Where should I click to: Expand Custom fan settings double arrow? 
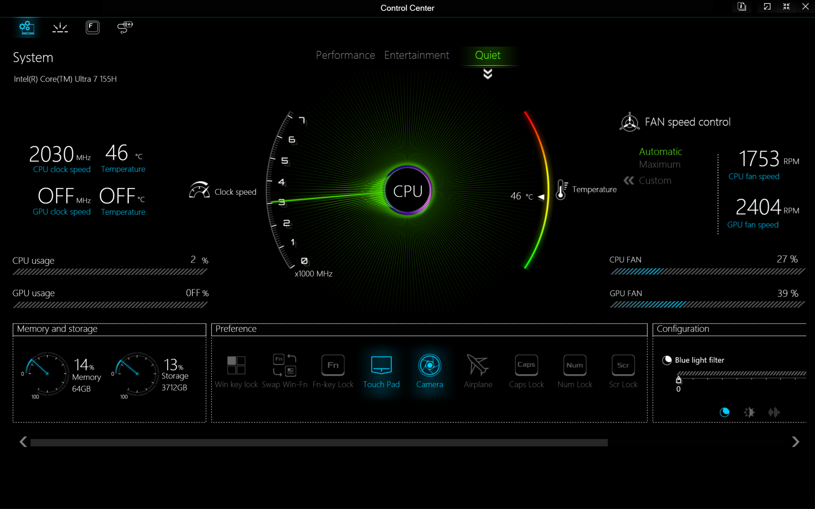[629, 181]
